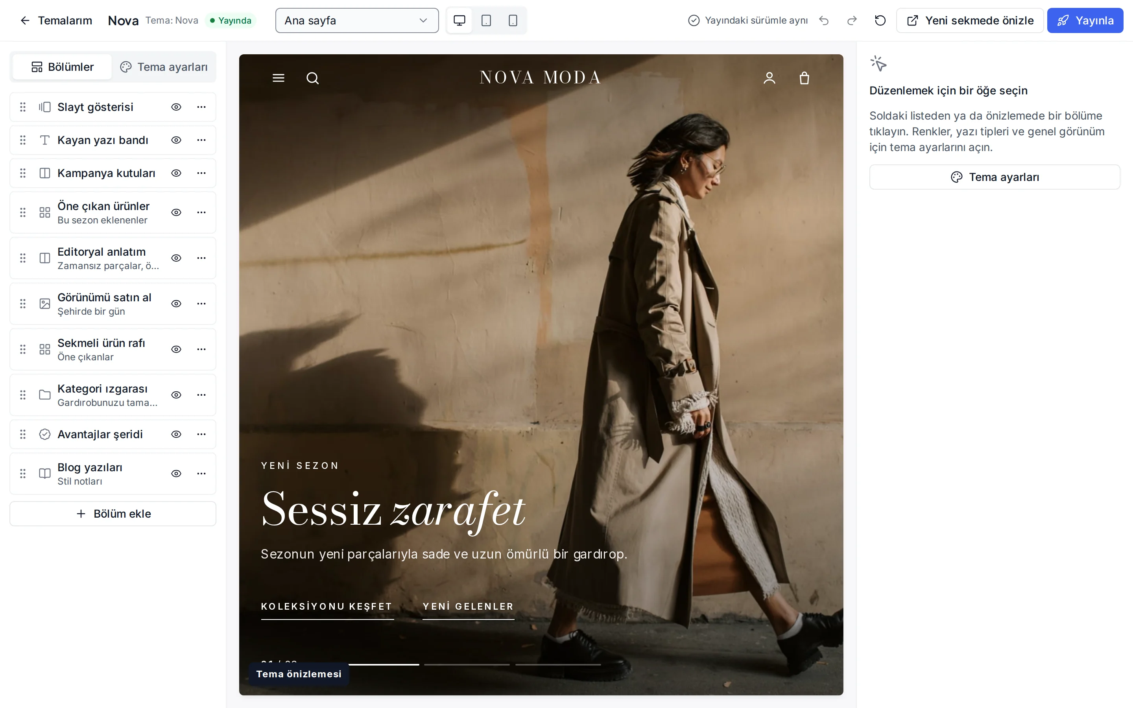1133x708 pixels.
Task: Toggle visibility of Kayan yazı bandı
Action: tap(176, 140)
